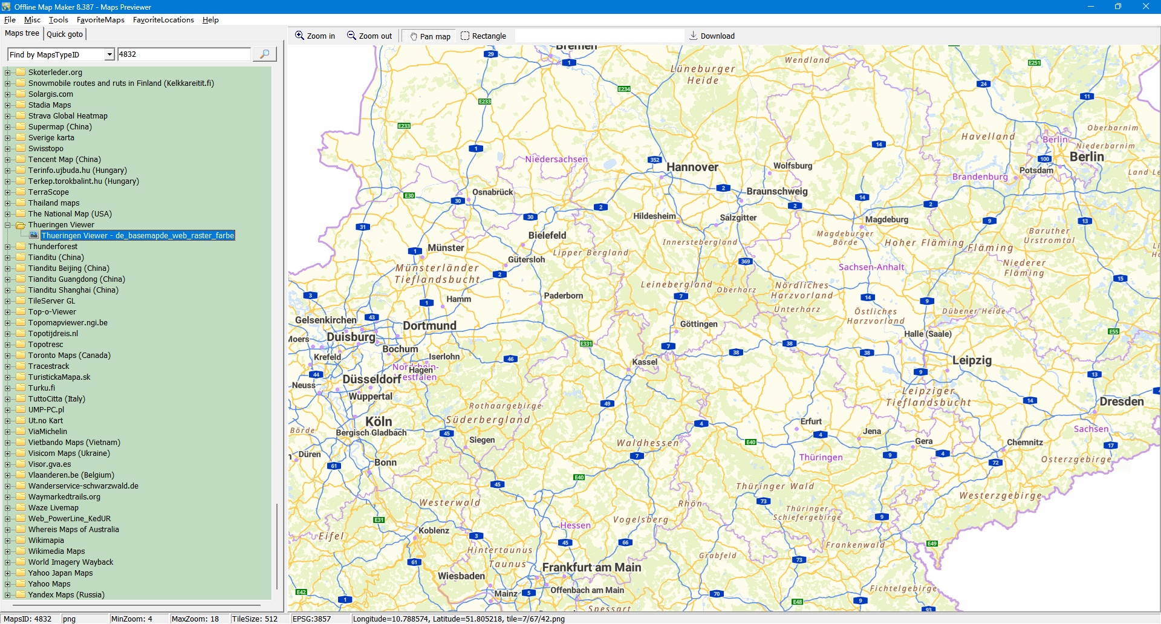This screenshot has width=1161, height=624.
Task: Click the Zoom in magnifier icon
Action: pyautogui.click(x=299, y=36)
